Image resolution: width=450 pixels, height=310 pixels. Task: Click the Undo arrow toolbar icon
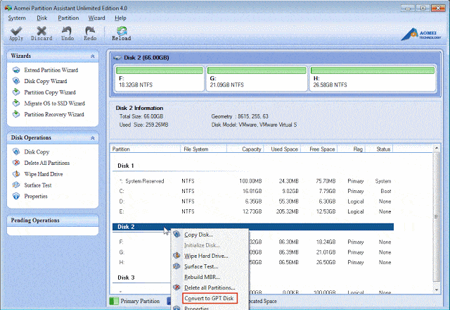pyautogui.click(x=67, y=31)
